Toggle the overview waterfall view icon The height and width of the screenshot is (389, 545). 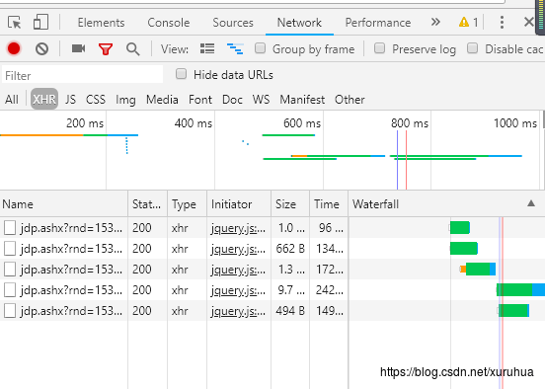[235, 48]
